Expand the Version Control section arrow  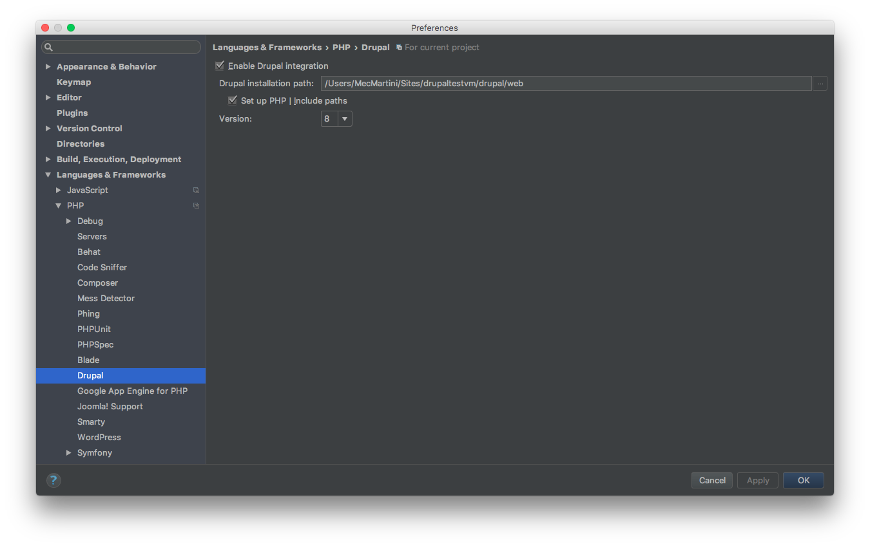48,129
